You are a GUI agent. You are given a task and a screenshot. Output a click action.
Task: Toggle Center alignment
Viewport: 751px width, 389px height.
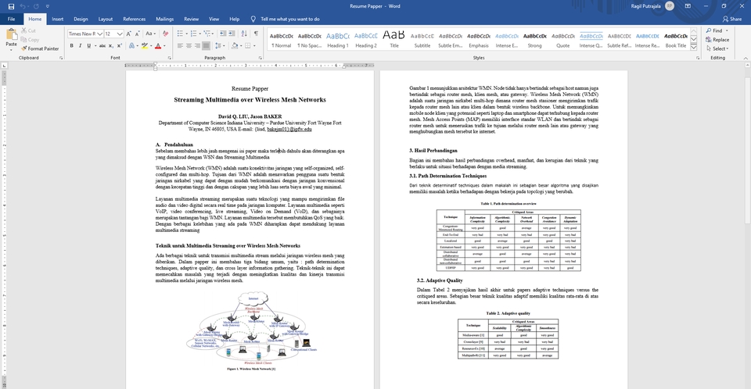point(189,46)
